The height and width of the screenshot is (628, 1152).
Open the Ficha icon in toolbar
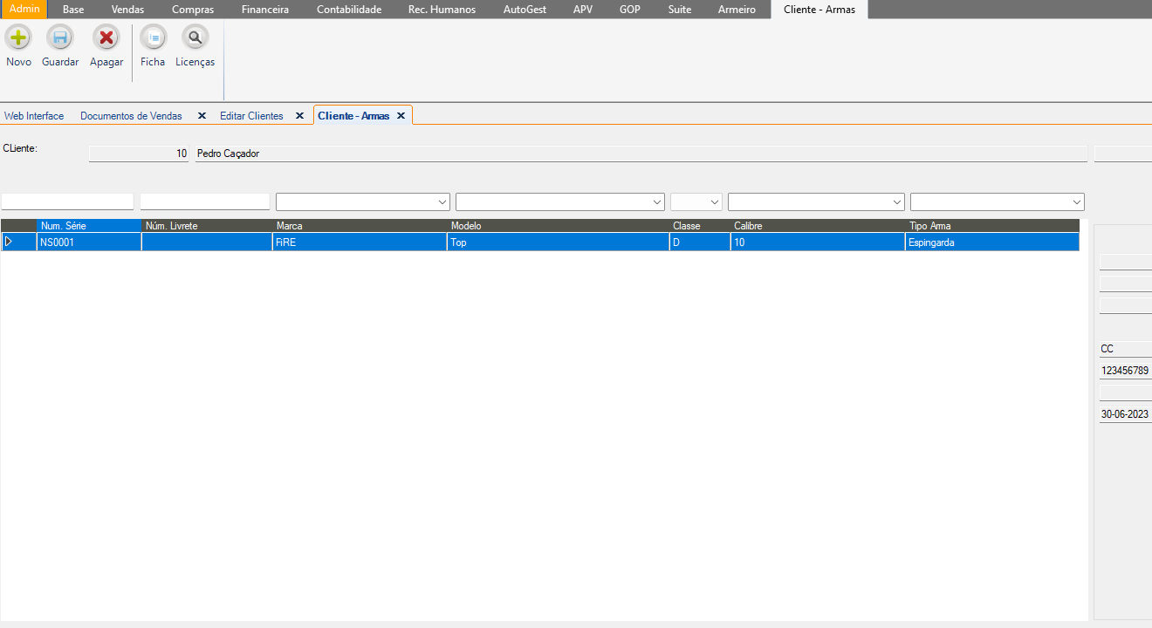click(x=153, y=38)
